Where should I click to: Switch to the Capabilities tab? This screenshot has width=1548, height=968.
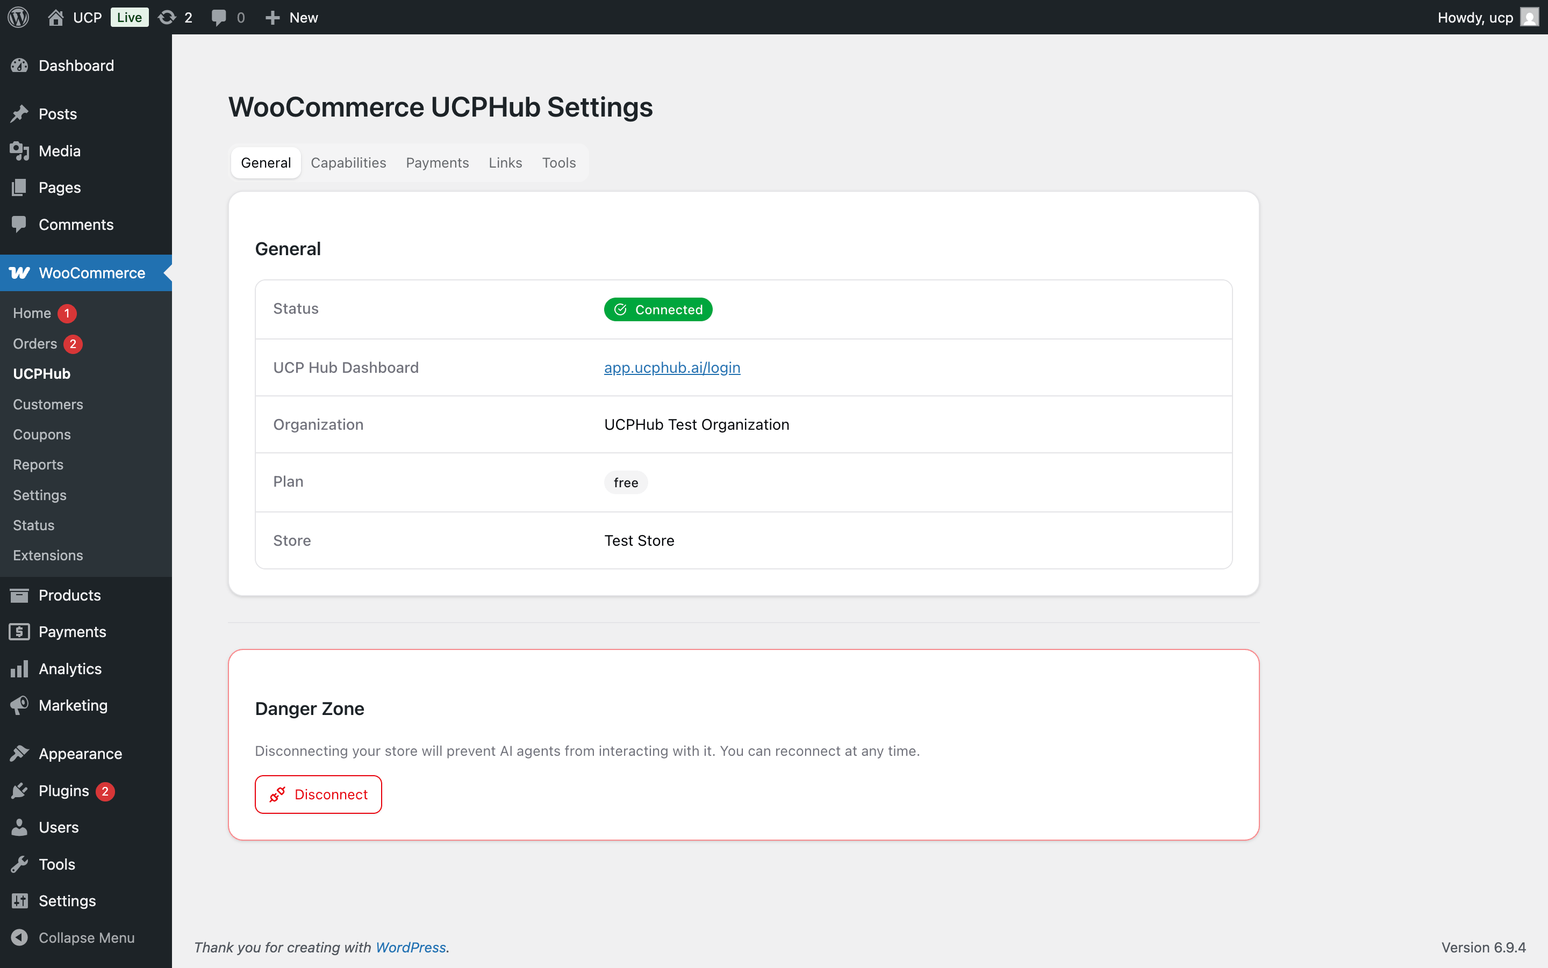coord(348,163)
